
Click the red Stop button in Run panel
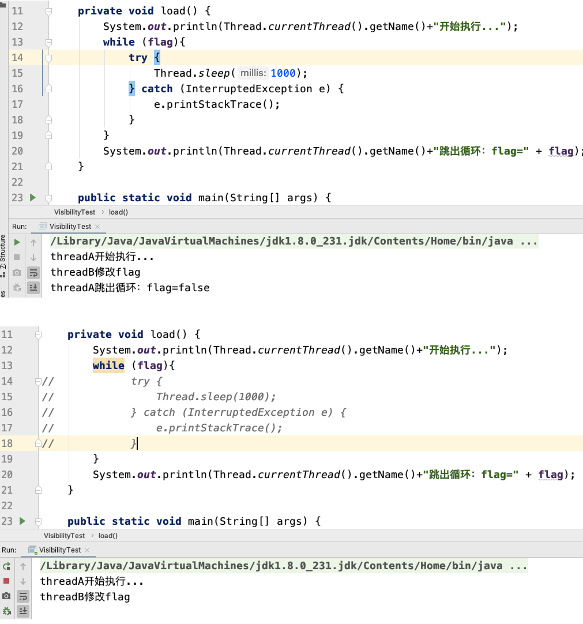6,581
